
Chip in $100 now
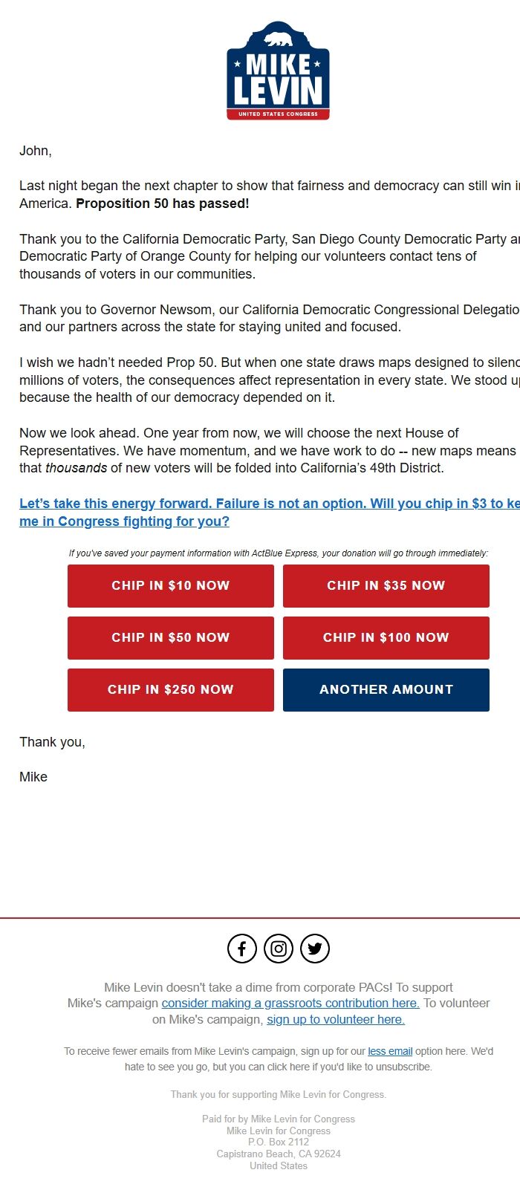coord(386,637)
